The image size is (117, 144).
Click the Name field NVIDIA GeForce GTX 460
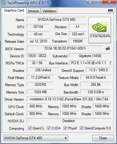pos(57,20)
